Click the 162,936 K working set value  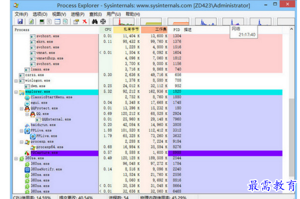(158, 91)
